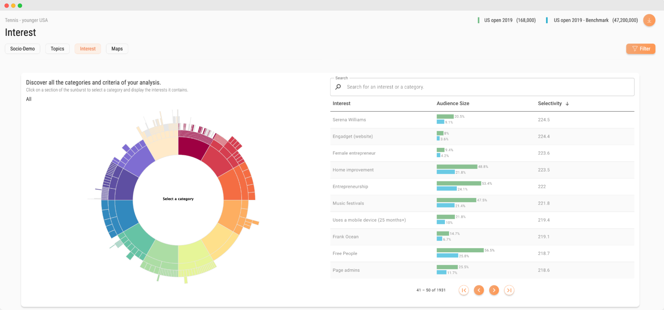Image resolution: width=664 pixels, height=310 pixels.
Task: Click the Tennis - younger USA breadcrumb
Action: coord(26,20)
